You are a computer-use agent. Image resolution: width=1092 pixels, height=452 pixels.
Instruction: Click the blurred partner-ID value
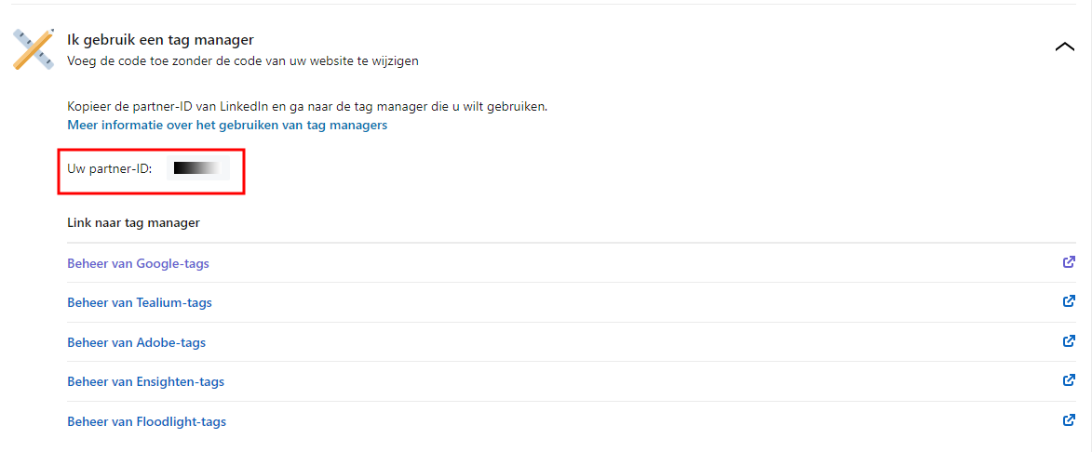click(196, 168)
